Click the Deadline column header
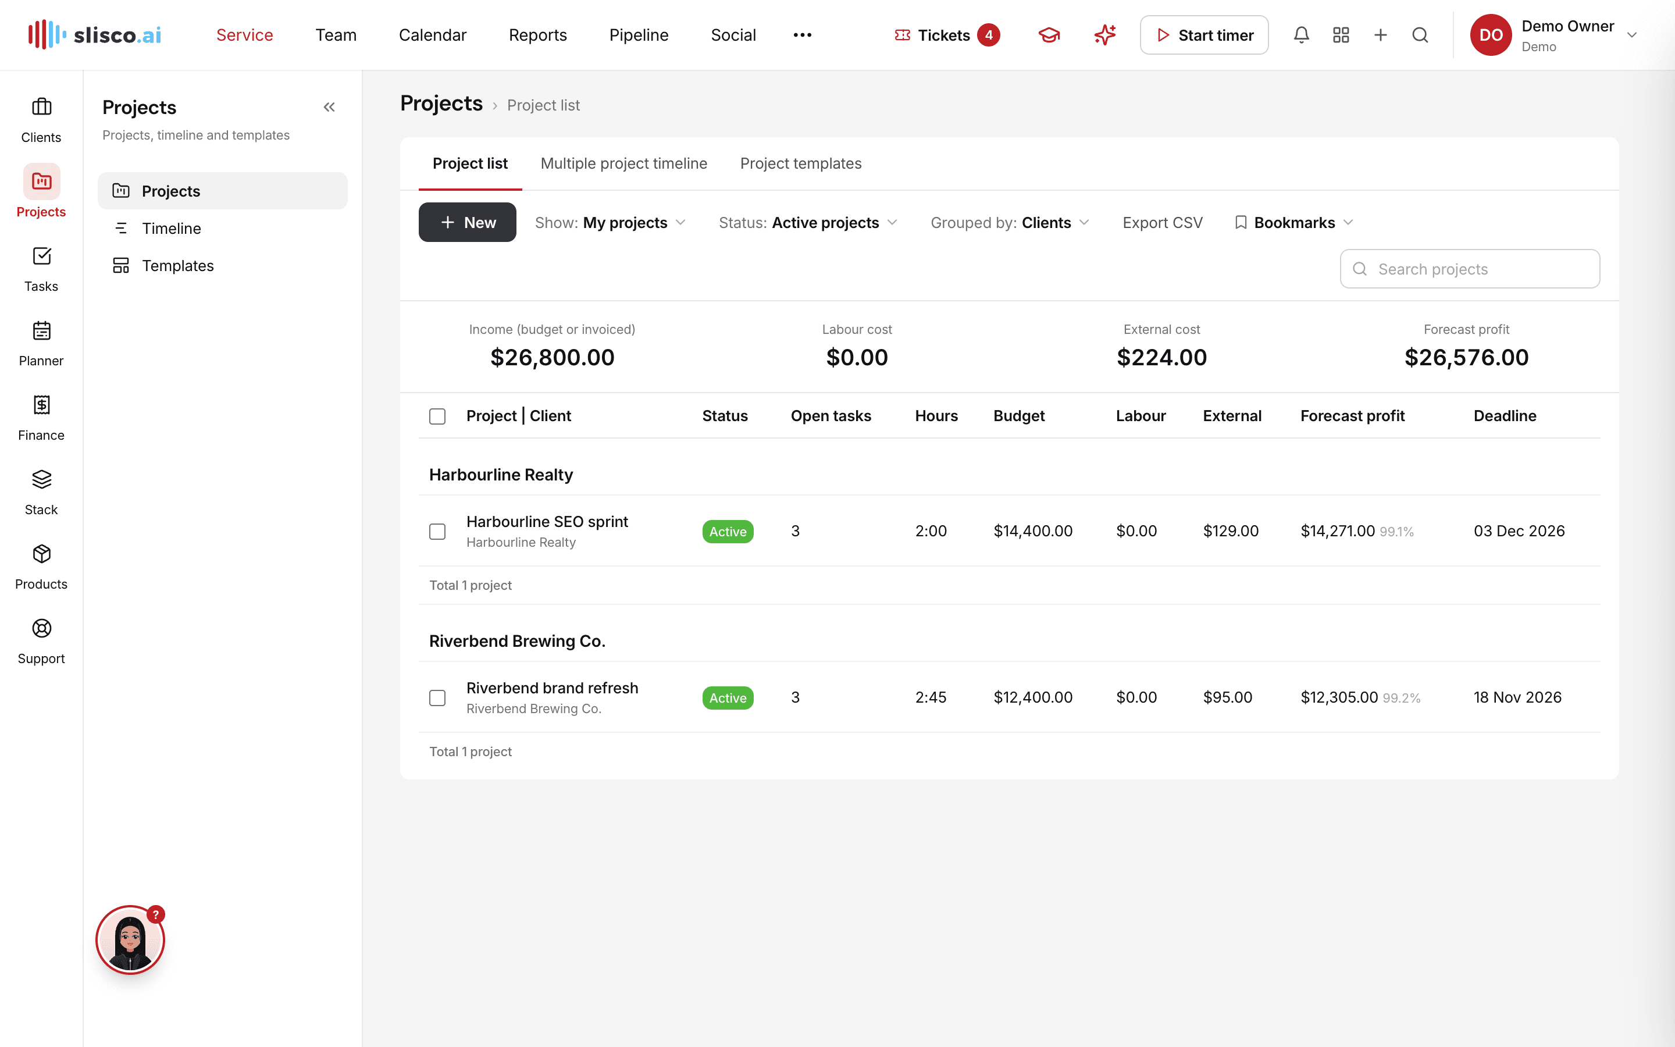This screenshot has height=1047, width=1675. 1505,415
